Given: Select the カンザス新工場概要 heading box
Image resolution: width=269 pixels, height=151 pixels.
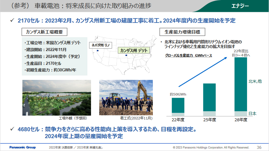Looking at the screenshot, I should [45, 32].
